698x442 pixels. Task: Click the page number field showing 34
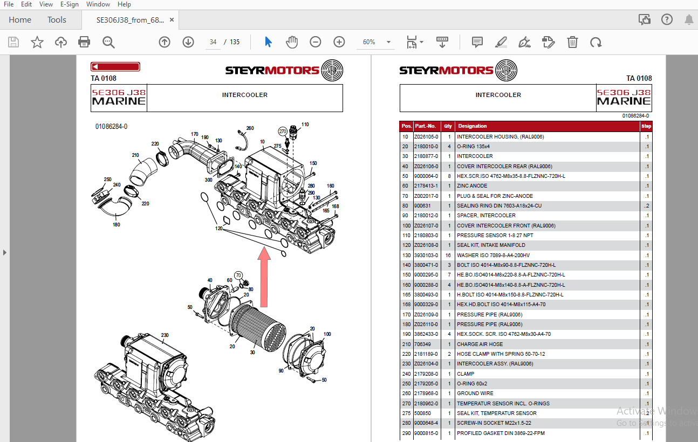[x=213, y=42]
